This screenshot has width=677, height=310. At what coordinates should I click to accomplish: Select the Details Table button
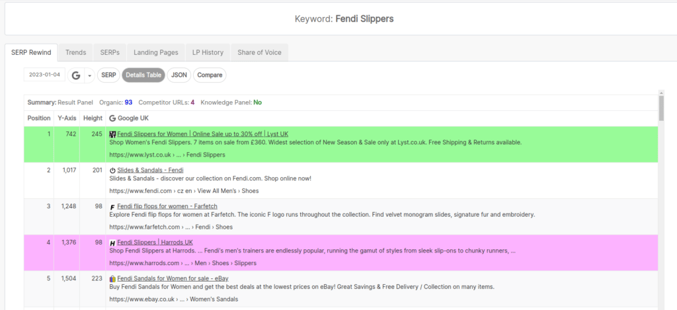click(143, 75)
